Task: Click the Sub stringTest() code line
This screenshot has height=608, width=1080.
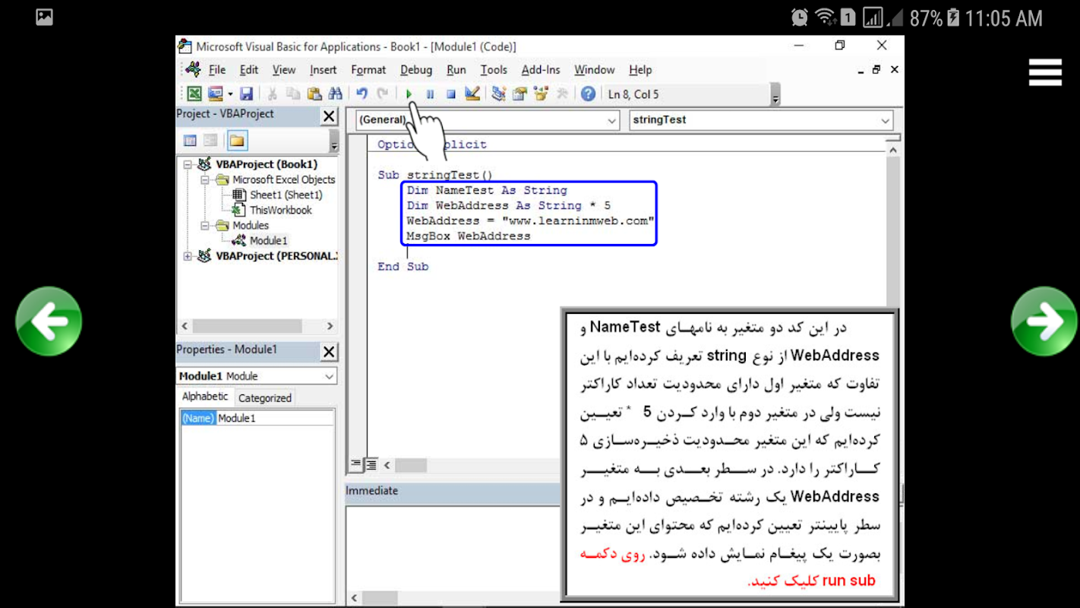Action: 435,175
